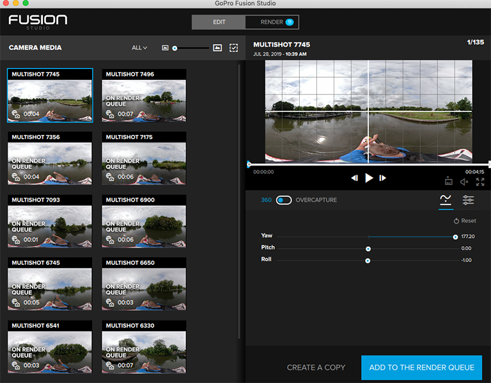491x383 pixels.
Task: Select the Multishot 7175 thumbnail
Action: 144,158
